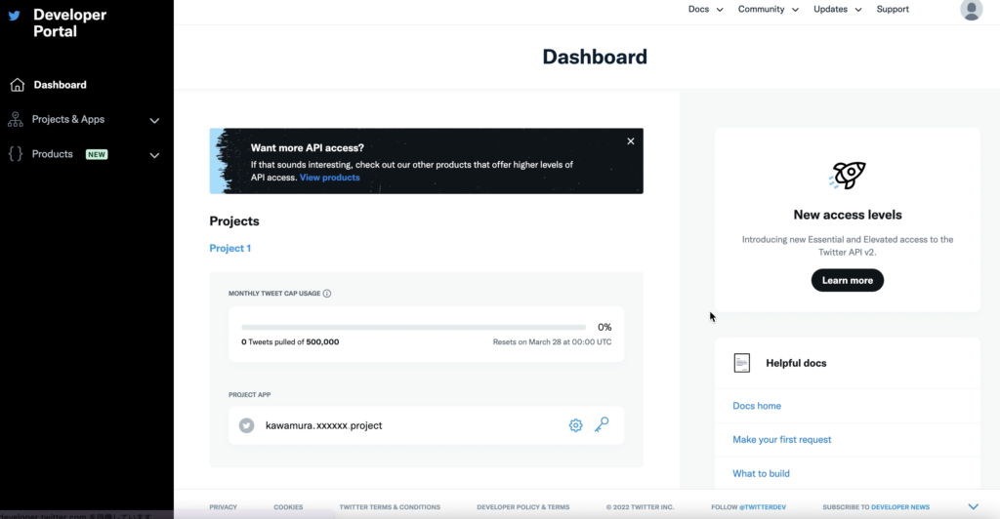Click the Twitter bird logo
1000x519 pixels.
tap(14, 16)
